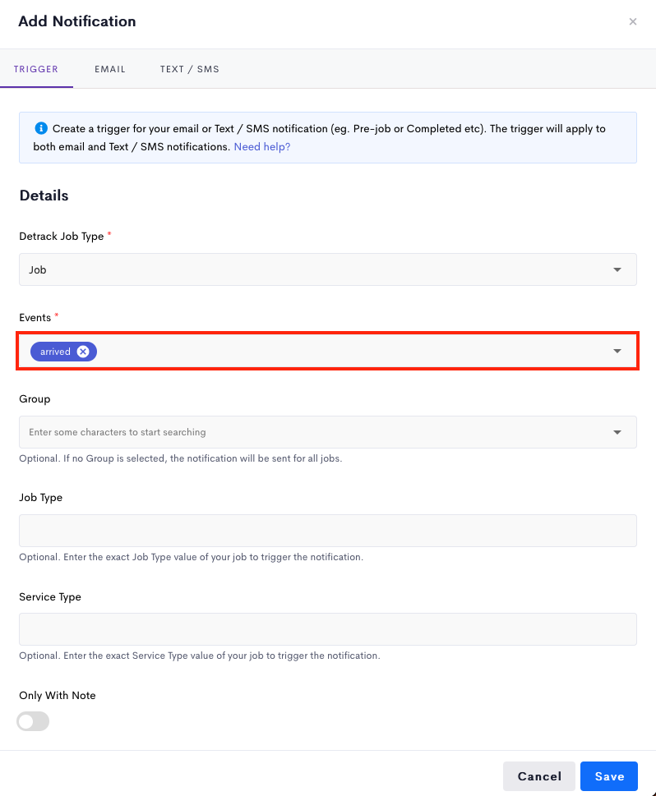
Task: Switch to the EMAIL tab
Action: pyautogui.click(x=110, y=69)
